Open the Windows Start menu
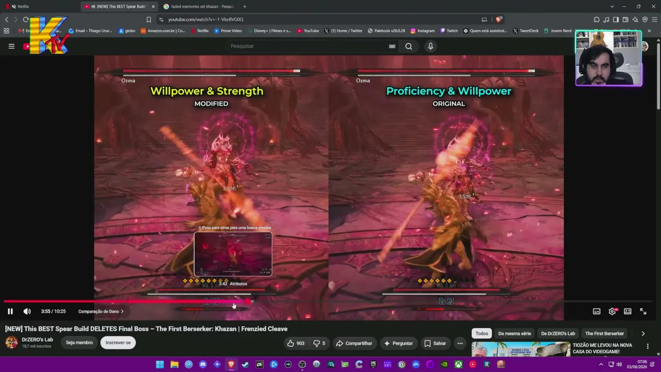 click(160, 364)
